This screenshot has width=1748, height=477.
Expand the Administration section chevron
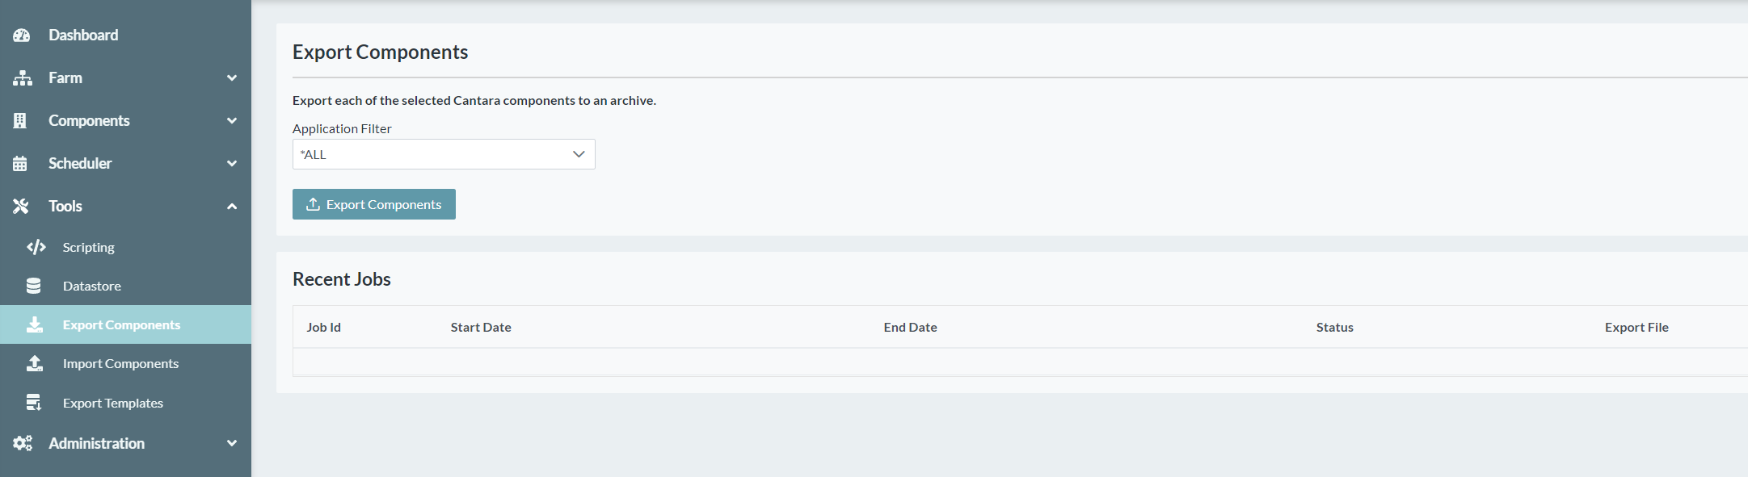click(232, 443)
